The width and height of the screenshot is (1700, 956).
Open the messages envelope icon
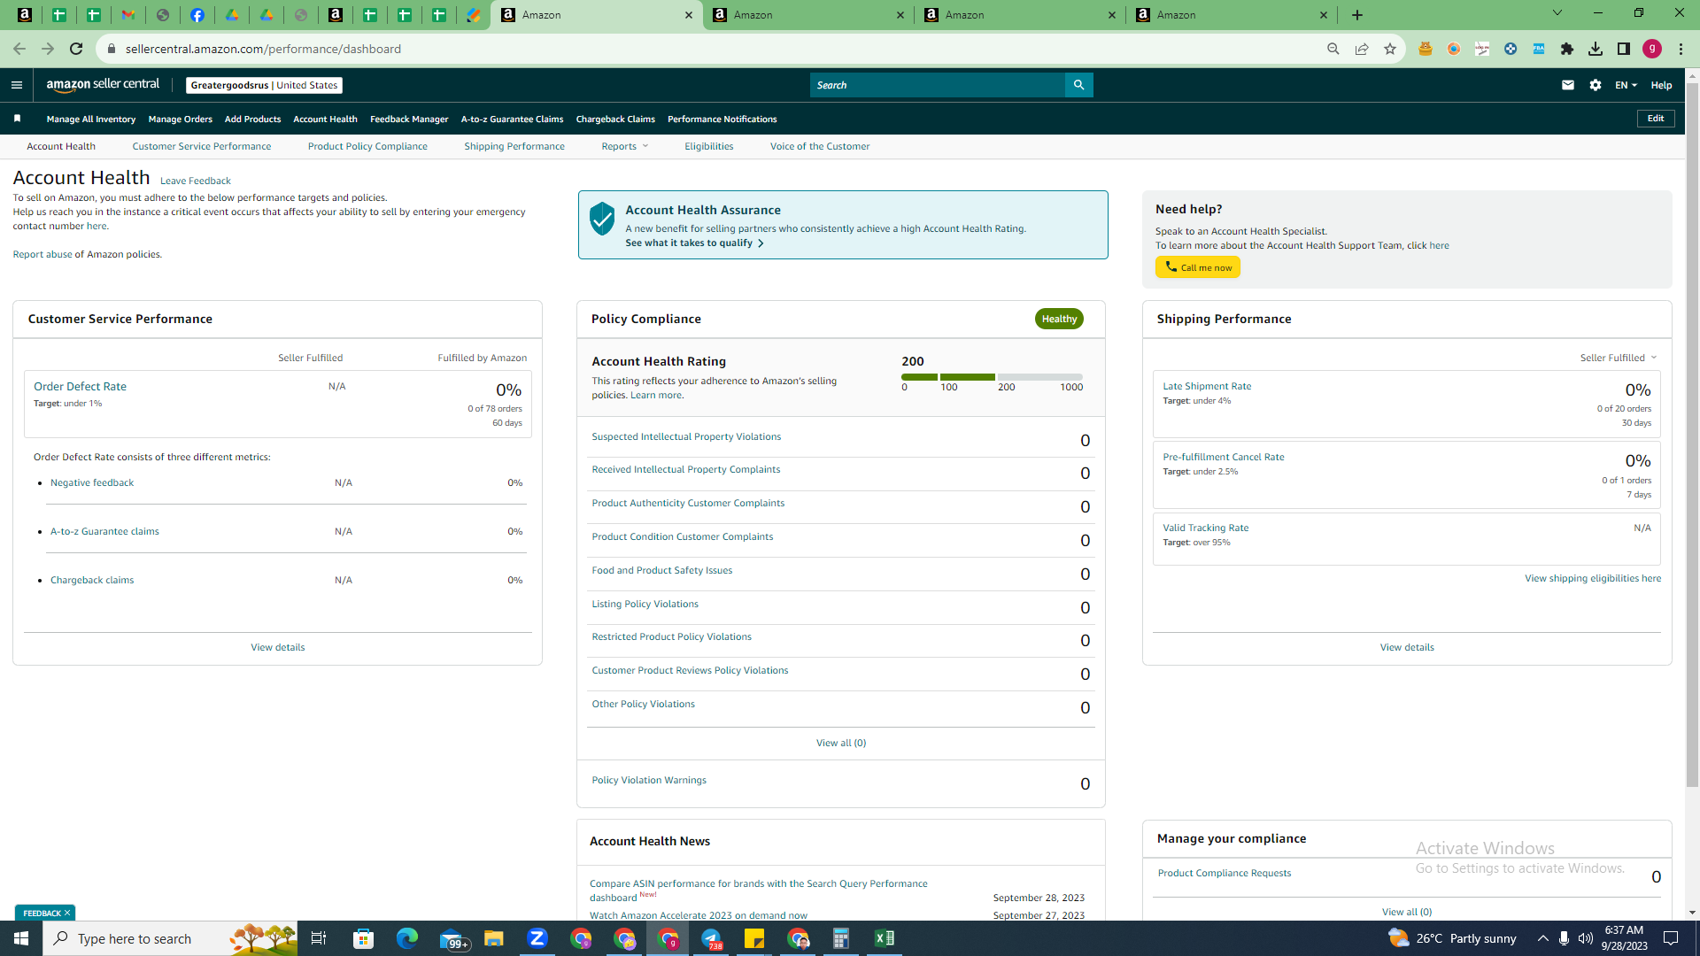[1567, 85]
